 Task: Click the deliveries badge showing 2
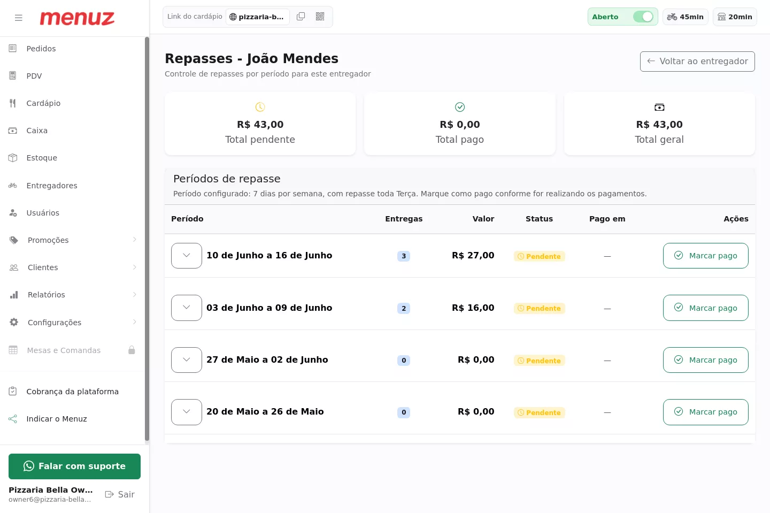point(404,308)
